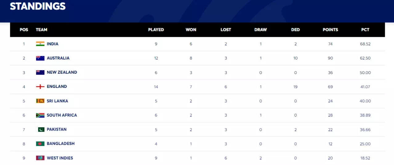Click the PCT column header
This screenshot has height=165, width=394.
coord(365,30)
